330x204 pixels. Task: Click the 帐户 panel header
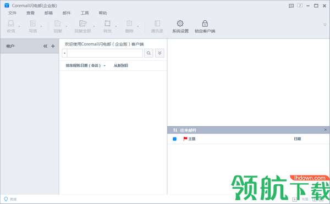(x=30, y=46)
